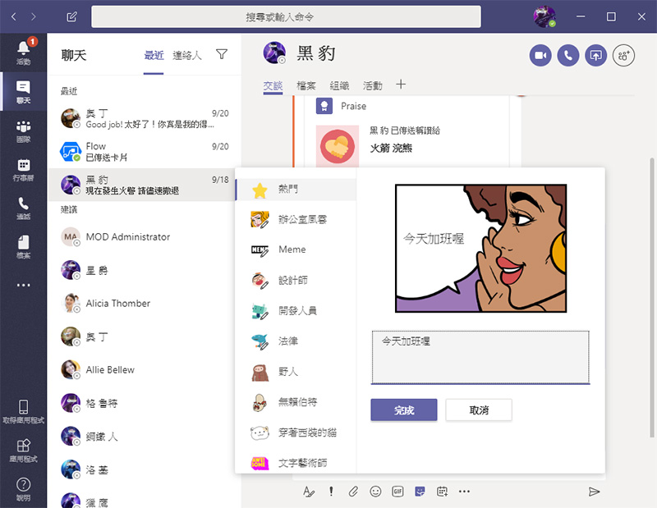Screen dimensions: 657x508
Task: Start a video call with 黑豹
Action: click(x=540, y=55)
